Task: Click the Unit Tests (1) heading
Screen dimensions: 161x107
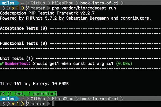Action: click(x=16, y=58)
